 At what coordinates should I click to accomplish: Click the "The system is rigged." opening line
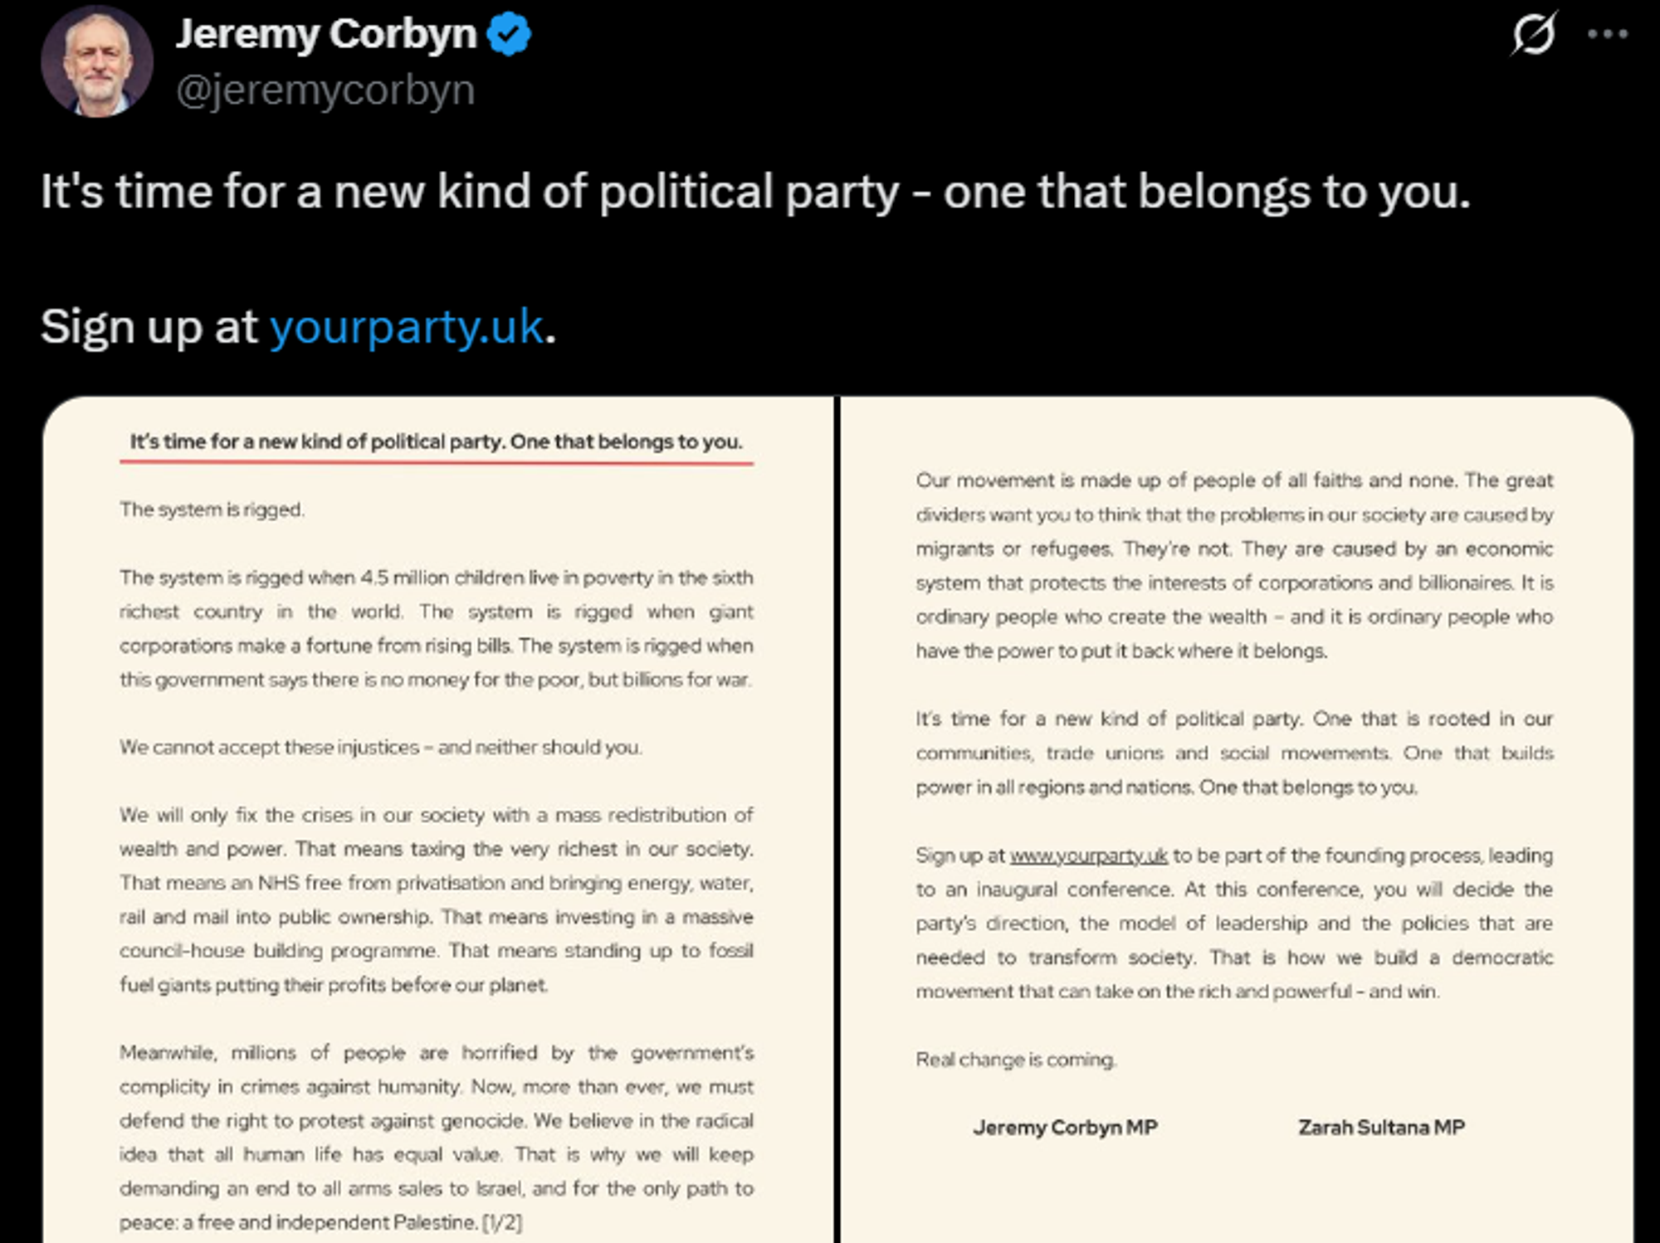coord(212,509)
